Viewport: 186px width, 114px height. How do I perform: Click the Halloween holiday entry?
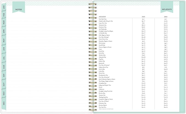[x=101, y=89]
